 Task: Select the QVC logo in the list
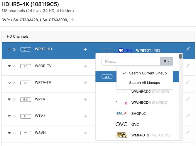click(121, 124)
